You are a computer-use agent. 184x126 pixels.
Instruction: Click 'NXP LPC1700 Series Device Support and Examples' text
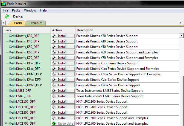pos(112,124)
